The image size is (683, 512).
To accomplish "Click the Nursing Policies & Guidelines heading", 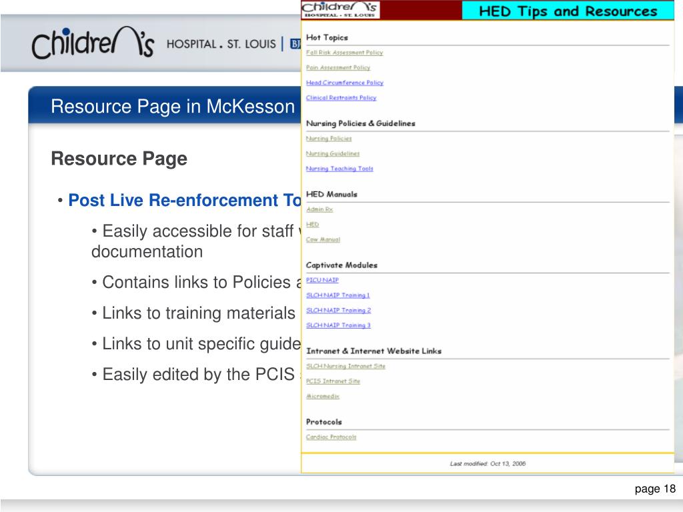I will coord(361,123).
